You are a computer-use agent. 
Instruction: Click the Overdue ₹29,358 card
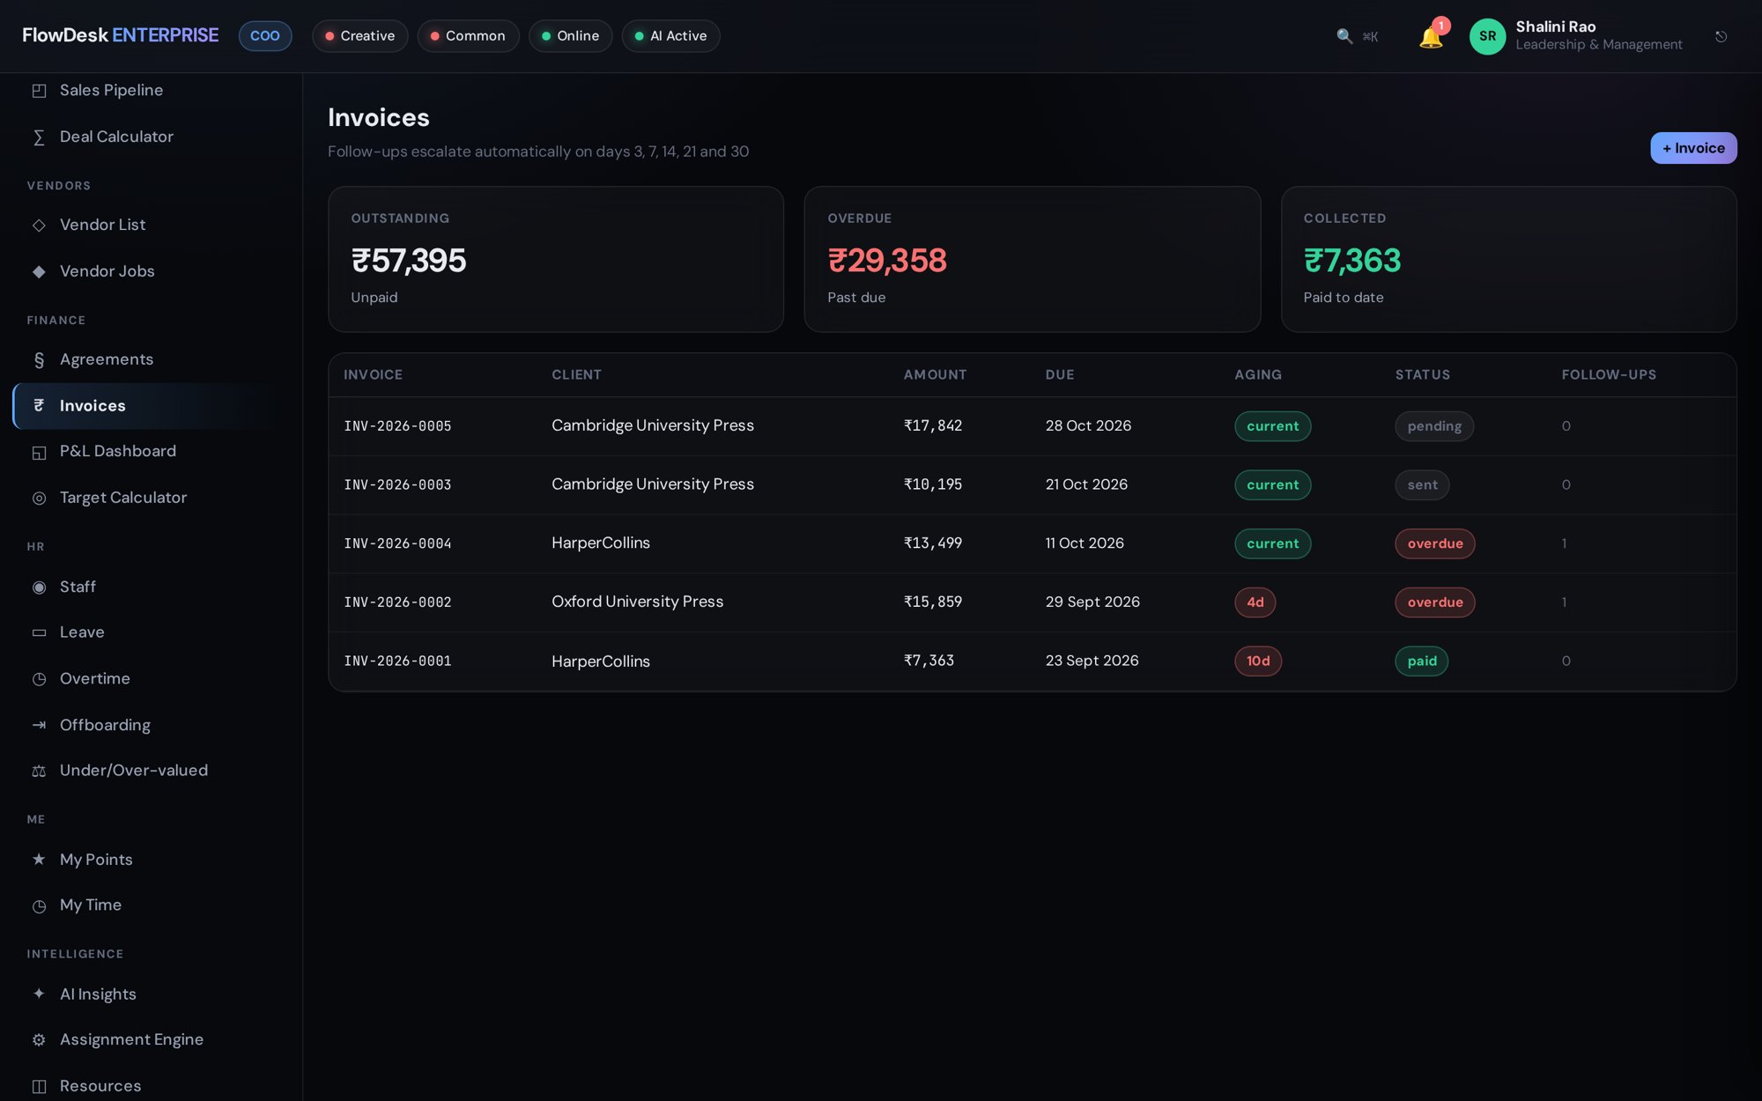pos(1032,259)
